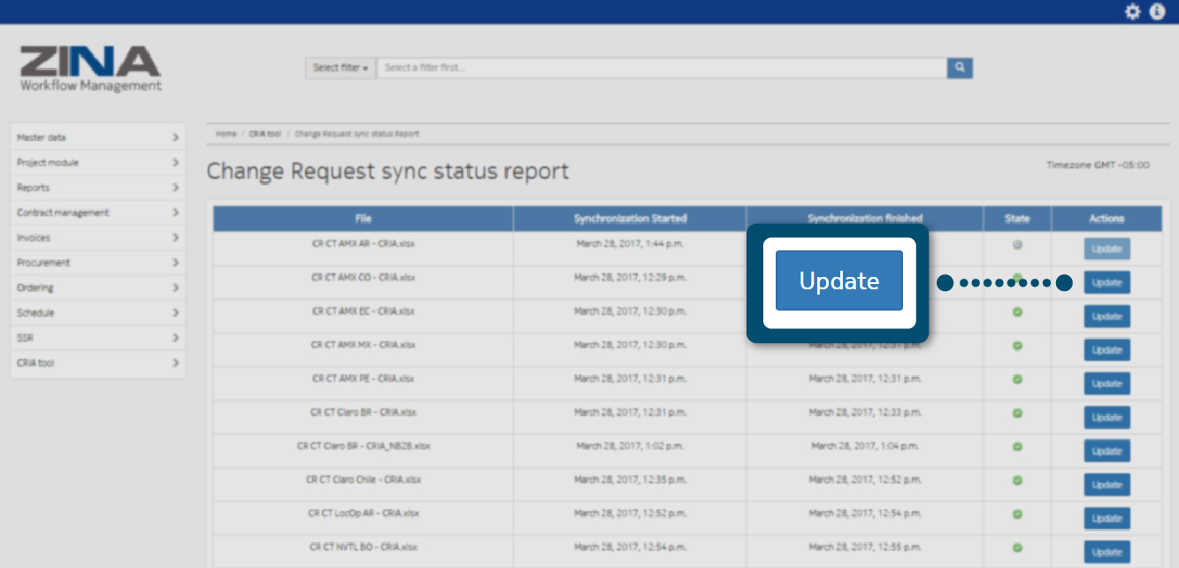This screenshot has width=1179, height=568.
Task: Go to Home breadcrumb link
Action: [x=226, y=134]
